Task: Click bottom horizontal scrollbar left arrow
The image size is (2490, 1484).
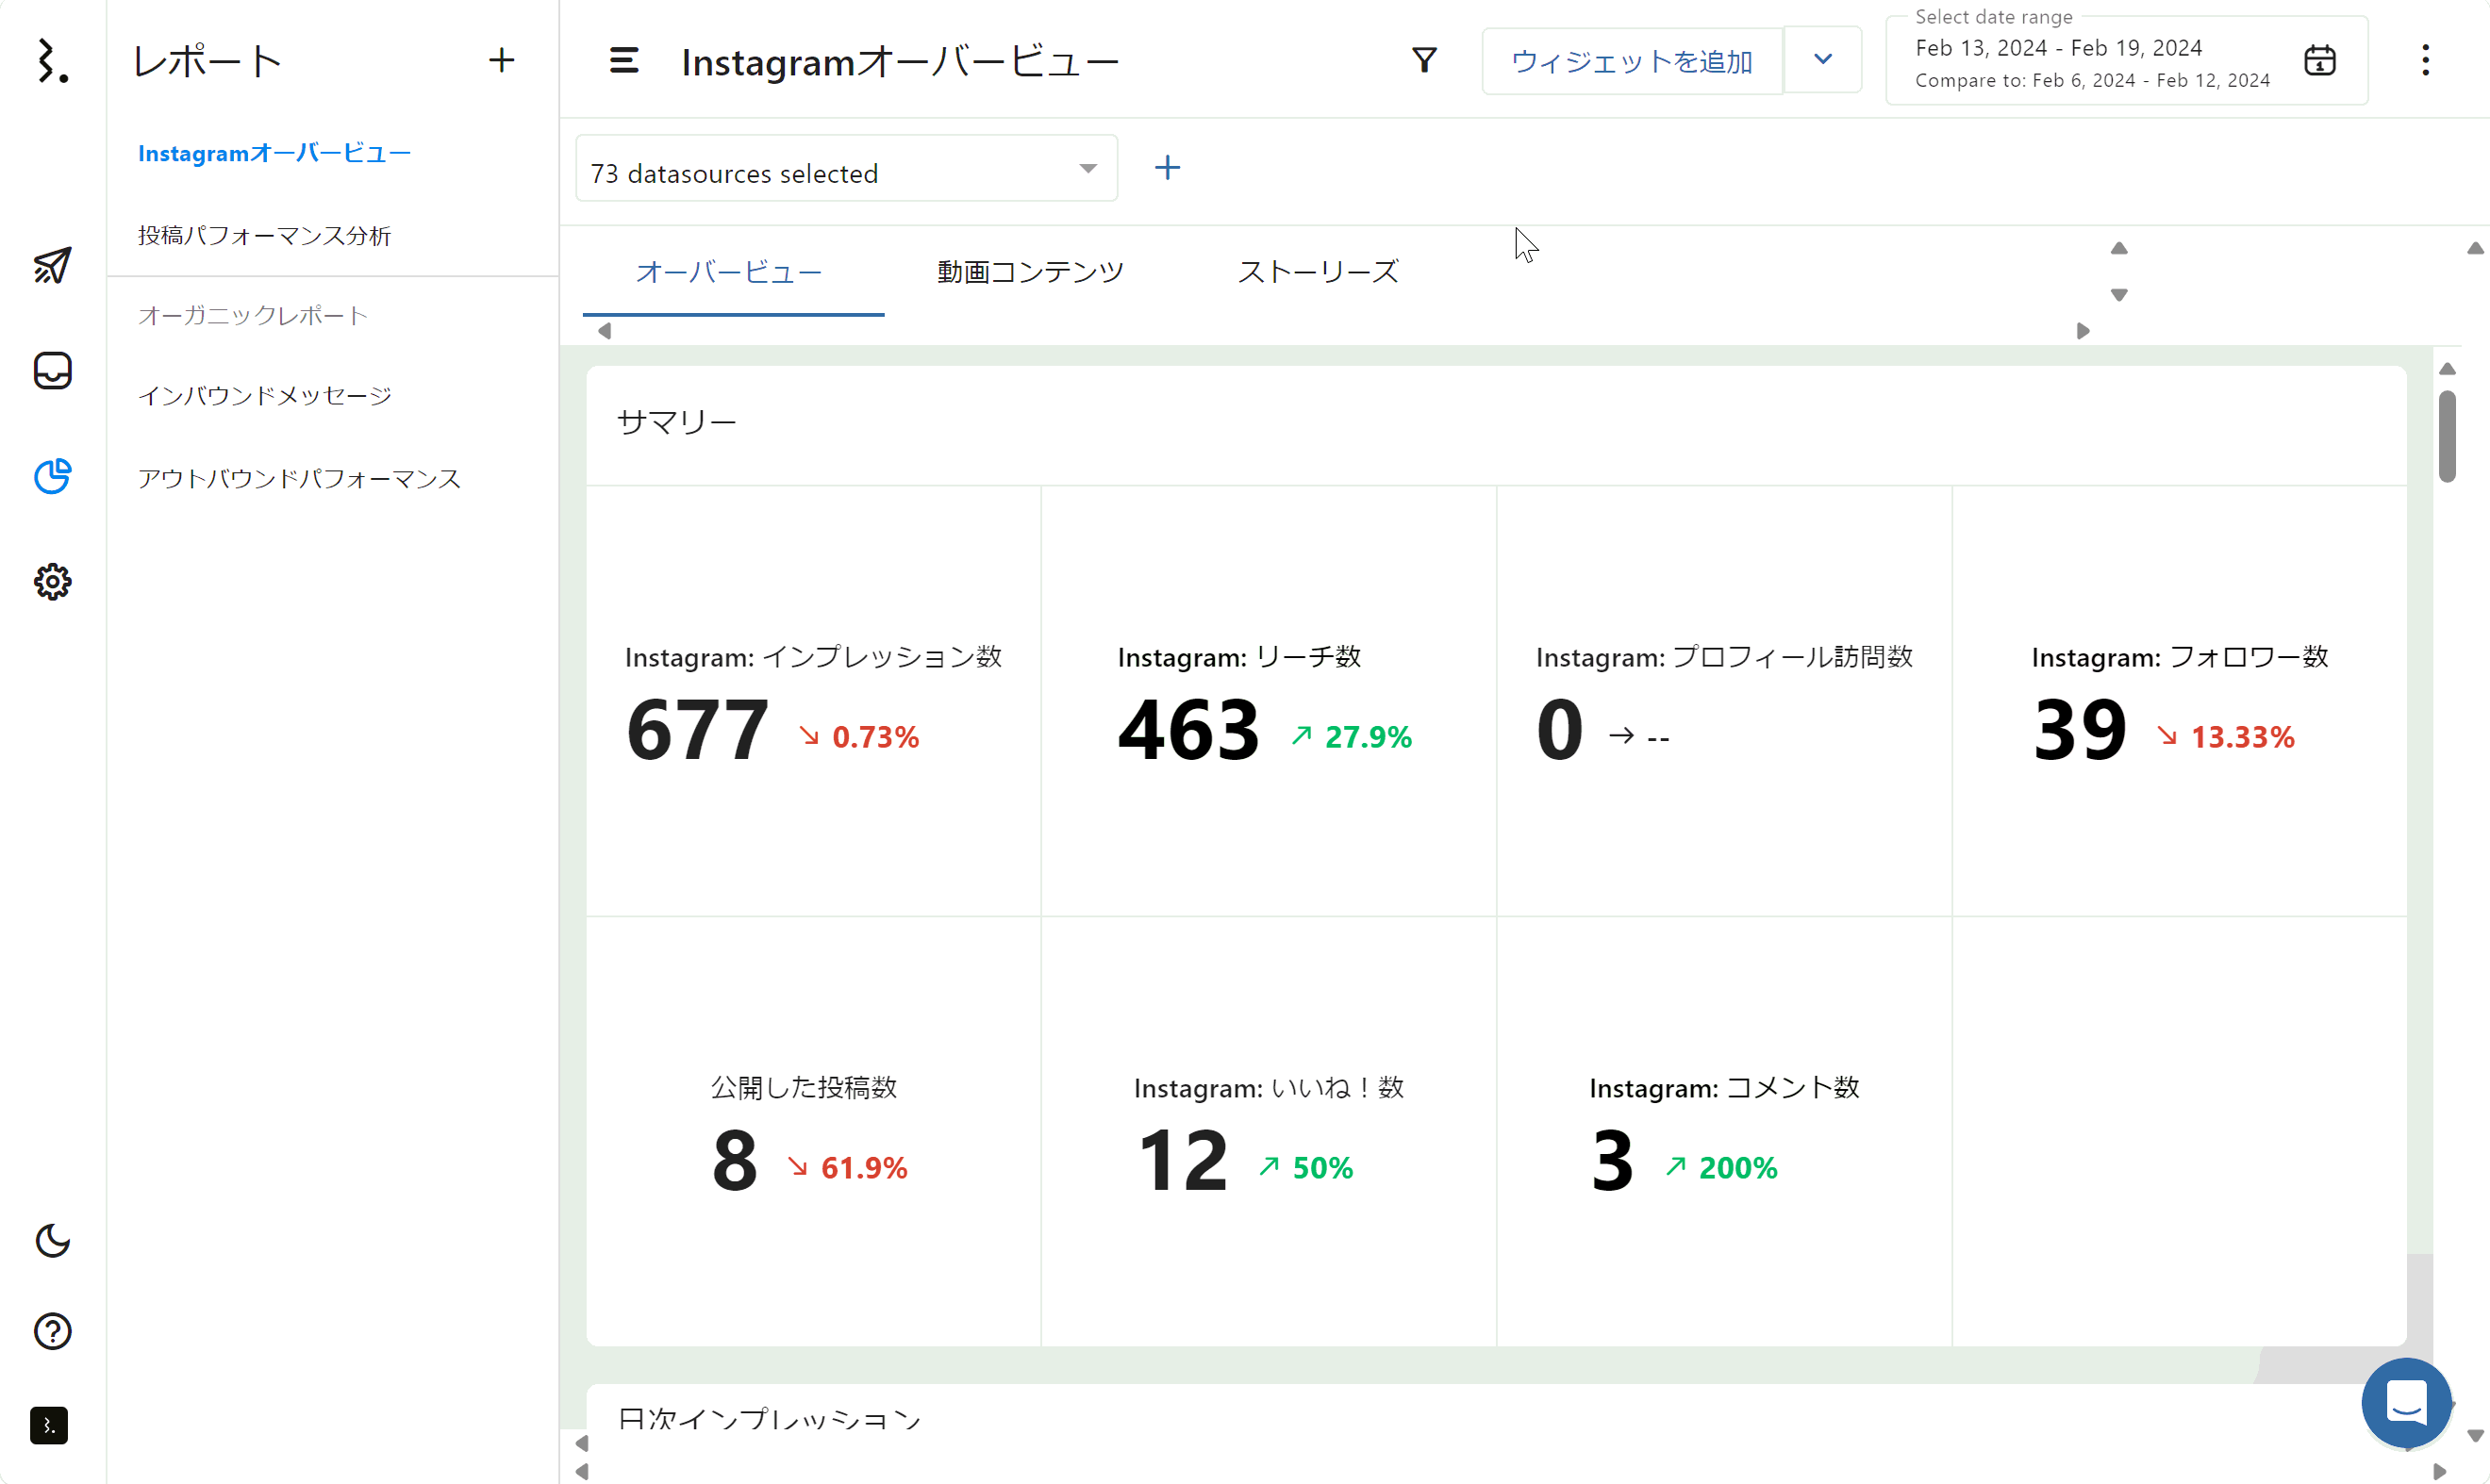Action: tap(582, 1471)
